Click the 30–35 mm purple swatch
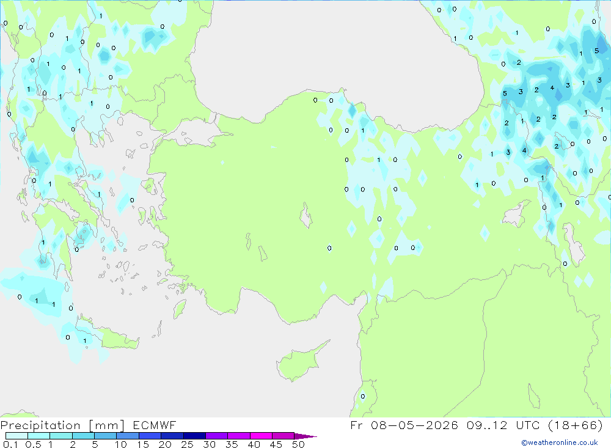 click(217, 436)
